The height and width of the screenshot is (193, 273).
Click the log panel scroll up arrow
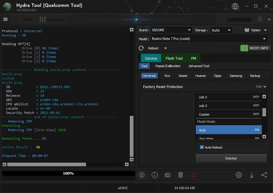[132, 29]
